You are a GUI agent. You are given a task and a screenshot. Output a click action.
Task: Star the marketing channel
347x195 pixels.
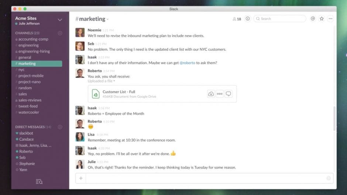(322, 19)
